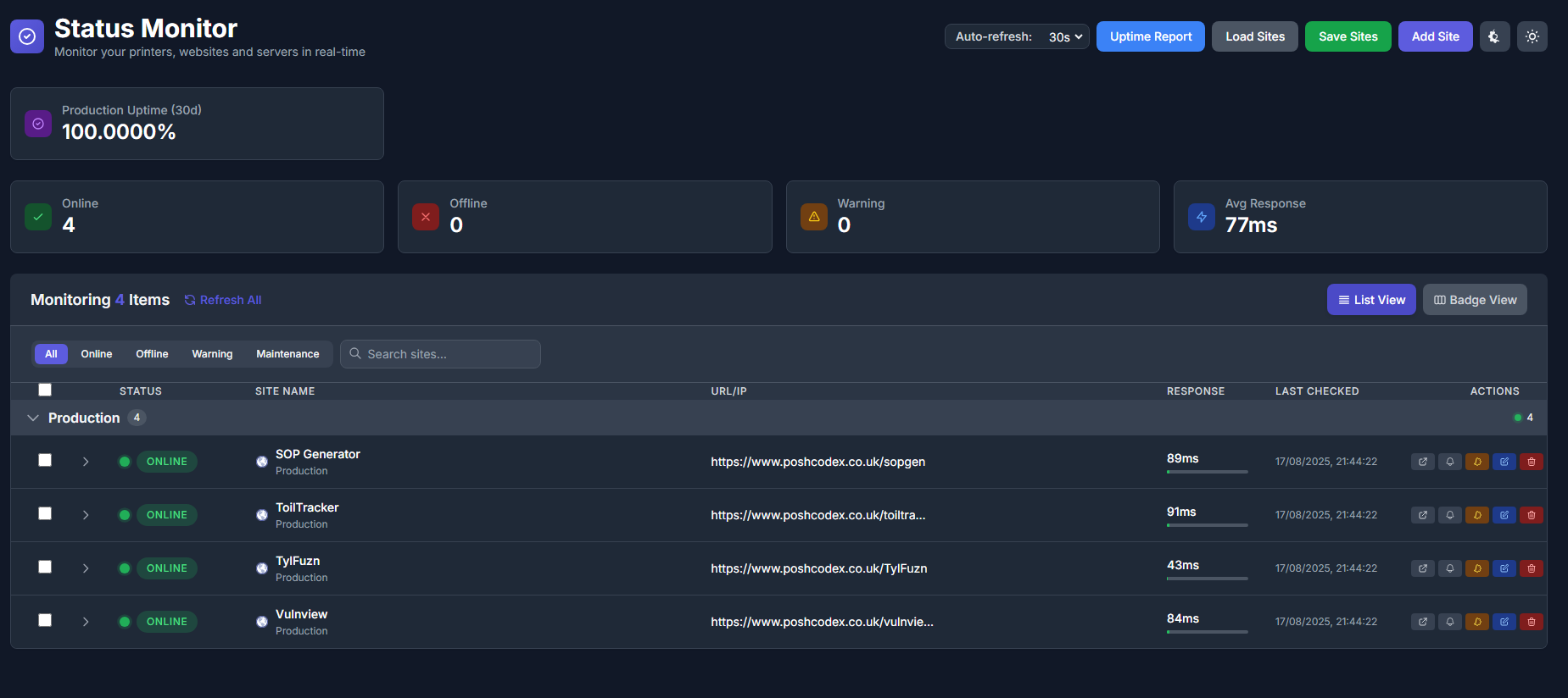The height and width of the screenshot is (698, 1568).
Task: Click gray bell icon for SOP Generator
Action: [x=1450, y=462]
